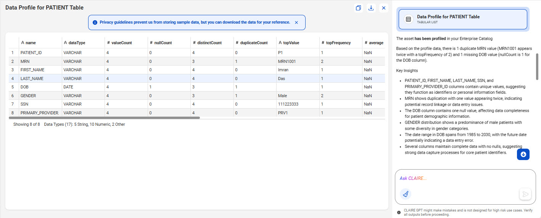
Task: Select the GENDER name cell
Action: coord(40,96)
